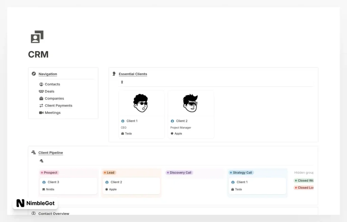Open Client 2 Project Manager gallery card

tap(191, 114)
